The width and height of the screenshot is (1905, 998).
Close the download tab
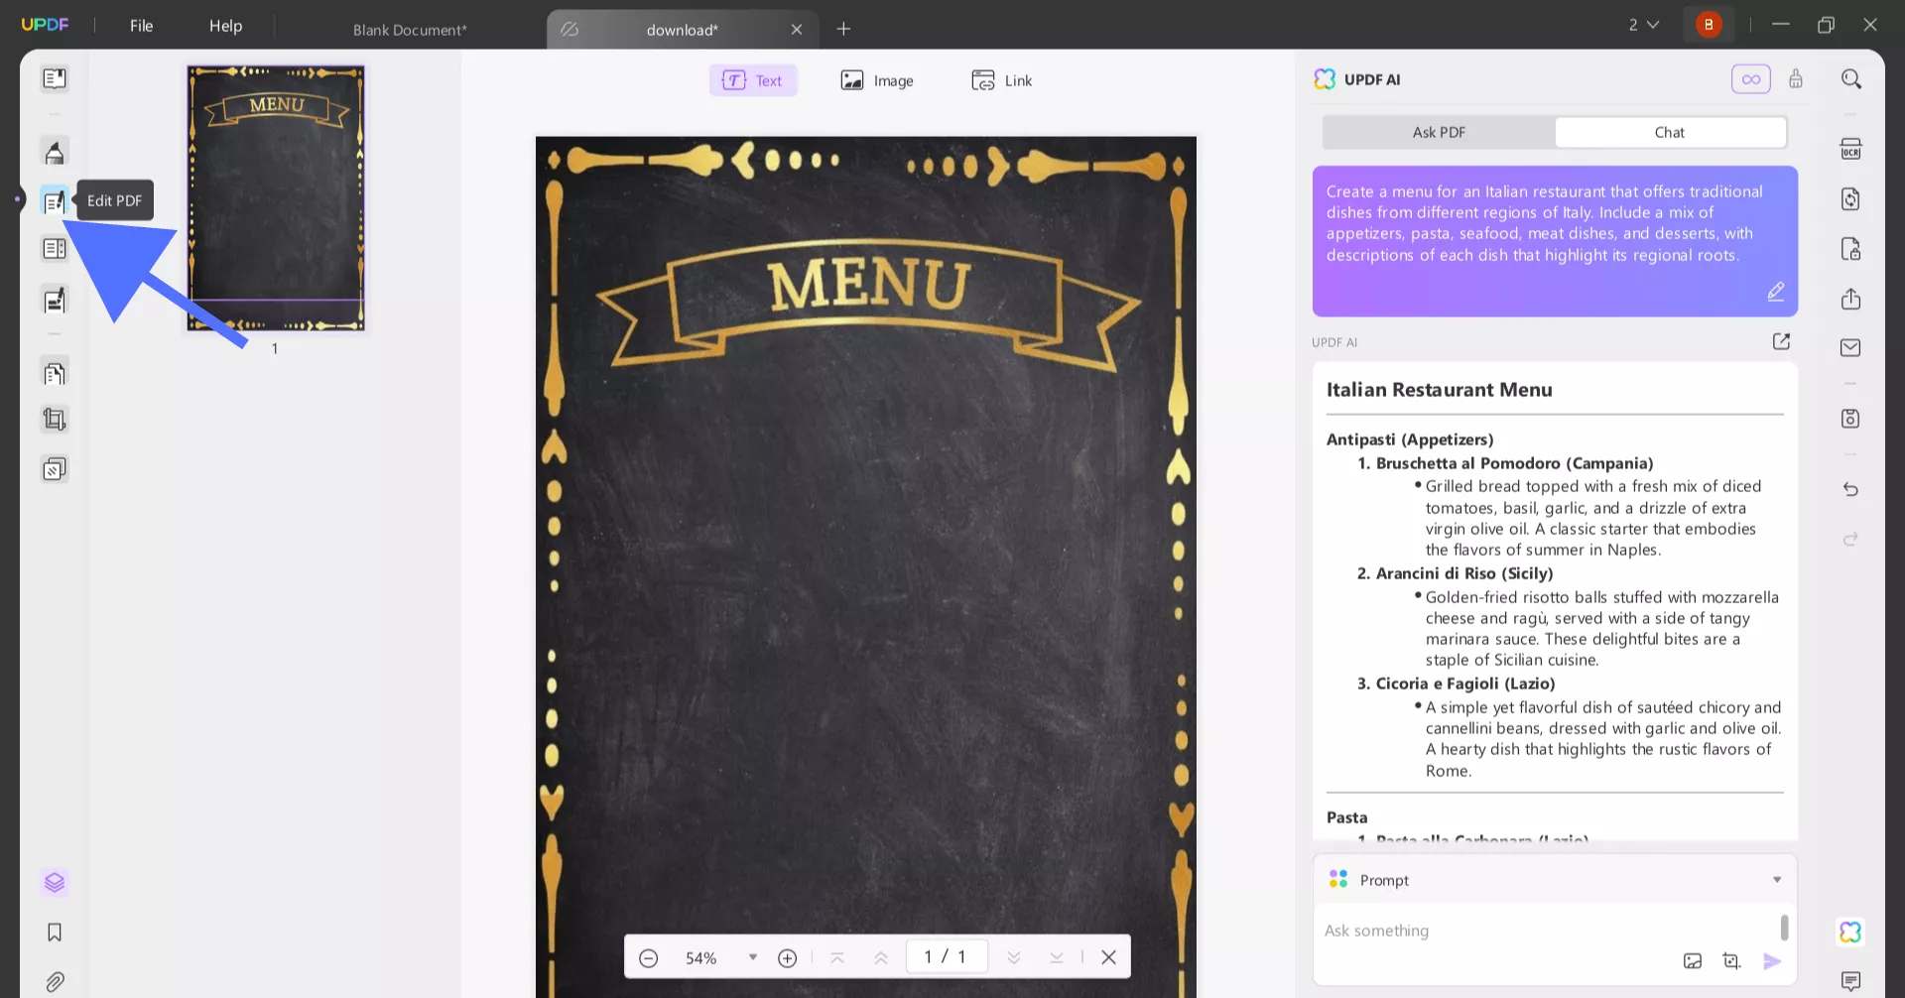coord(796,30)
